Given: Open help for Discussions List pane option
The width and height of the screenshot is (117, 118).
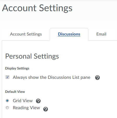Looking at the screenshot, I should click(97, 78).
